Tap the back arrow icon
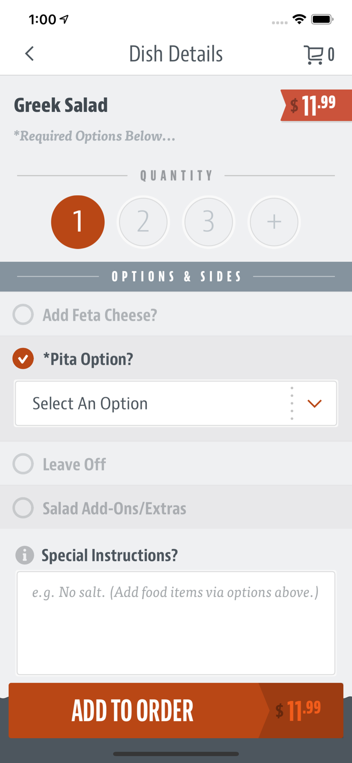This screenshot has width=352, height=763. click(29, 54)
